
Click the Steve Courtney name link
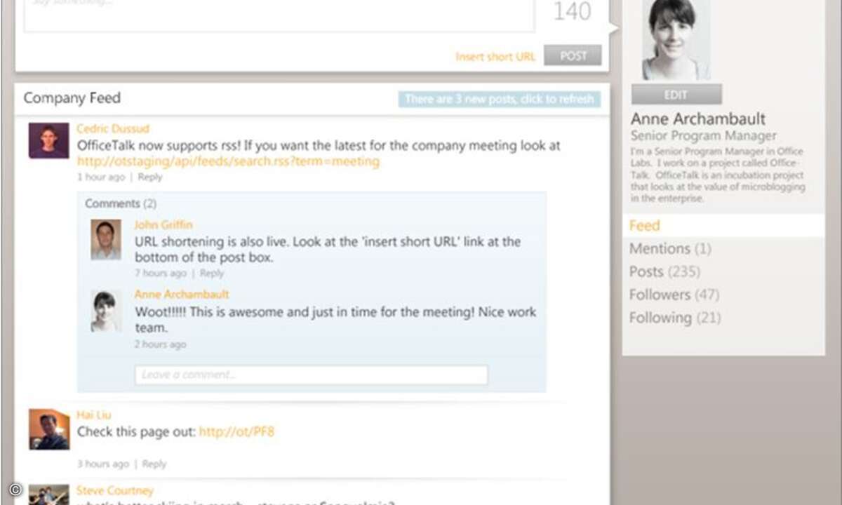coord(114,490)
